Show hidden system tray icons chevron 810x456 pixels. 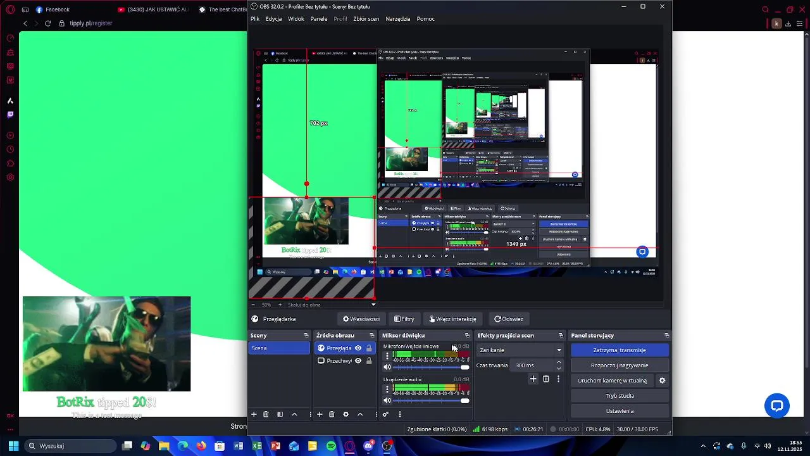pos(702,446)
